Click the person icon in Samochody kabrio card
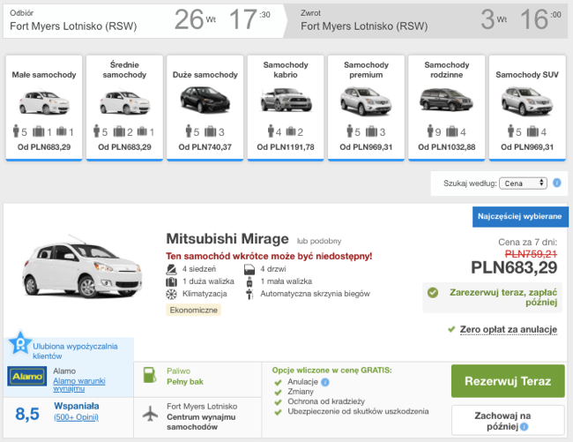573x442 pixels. (x=271, y=131)
